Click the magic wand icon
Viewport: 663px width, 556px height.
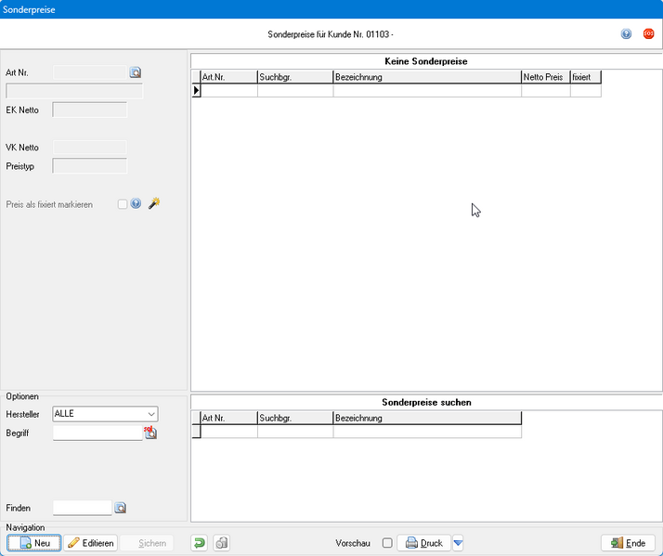click(x=154, y=204)
